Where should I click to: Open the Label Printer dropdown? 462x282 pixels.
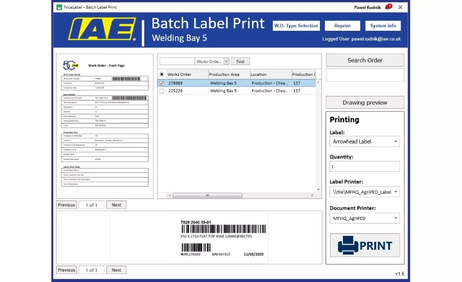coord(395,192)
